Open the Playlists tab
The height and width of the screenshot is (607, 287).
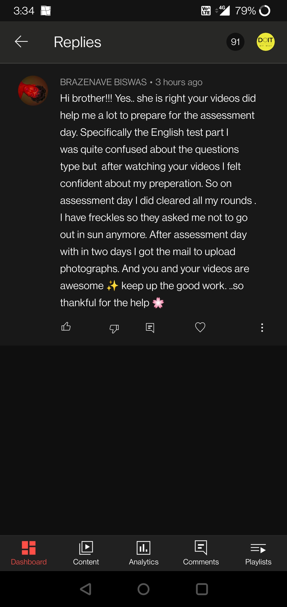tap(258, 553)
